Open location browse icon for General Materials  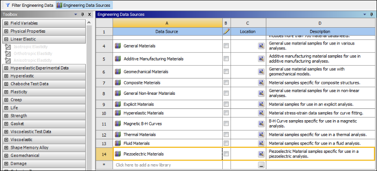click(x=261, y=46)
